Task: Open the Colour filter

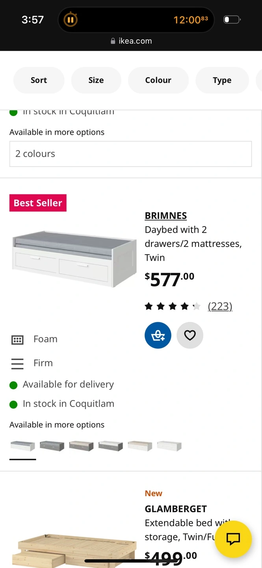Action: click(158, 80)
